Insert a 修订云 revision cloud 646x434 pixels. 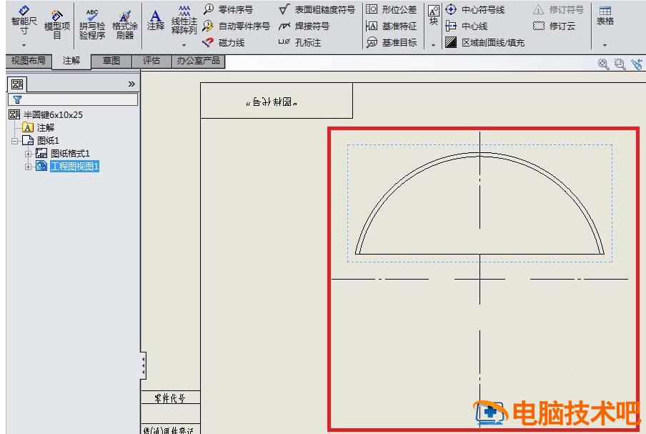click(554, 26)
